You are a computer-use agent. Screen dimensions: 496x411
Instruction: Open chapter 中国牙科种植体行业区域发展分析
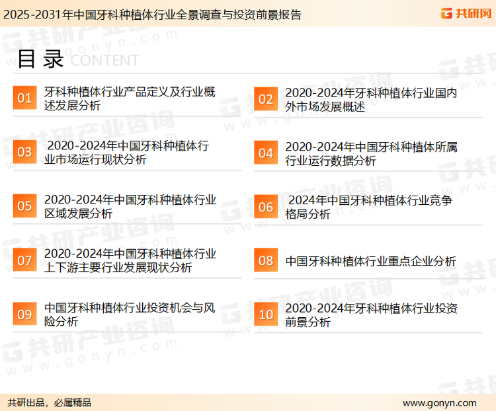pos(130,206)
